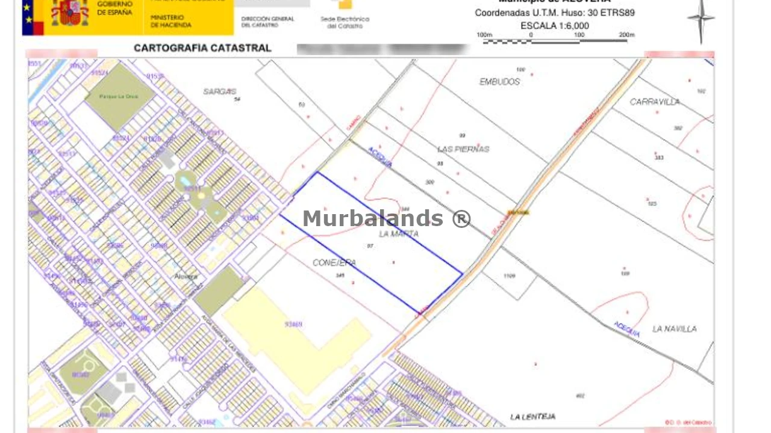Click the CARRAVILLA area label

[655, 102]
